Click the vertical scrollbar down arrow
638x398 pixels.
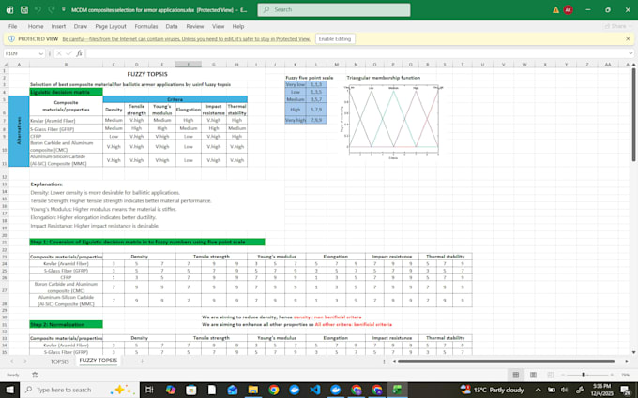(634, 352)
